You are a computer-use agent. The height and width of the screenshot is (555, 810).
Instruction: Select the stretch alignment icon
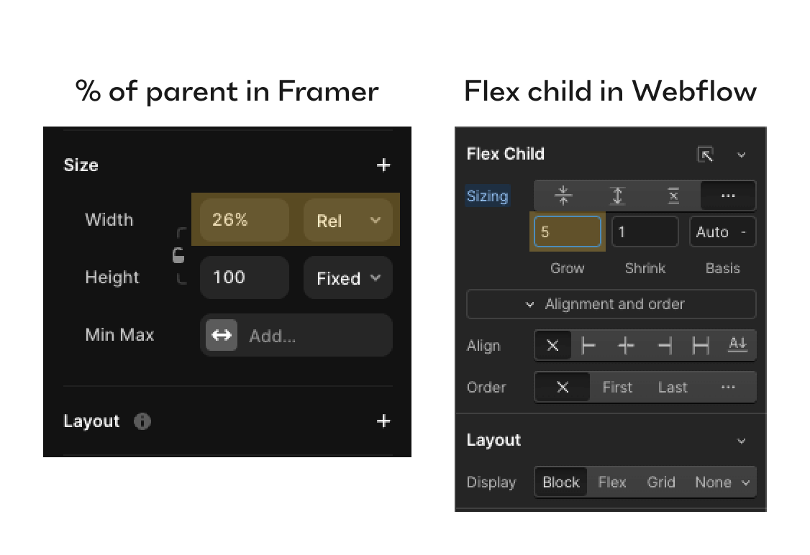(698, 345)
